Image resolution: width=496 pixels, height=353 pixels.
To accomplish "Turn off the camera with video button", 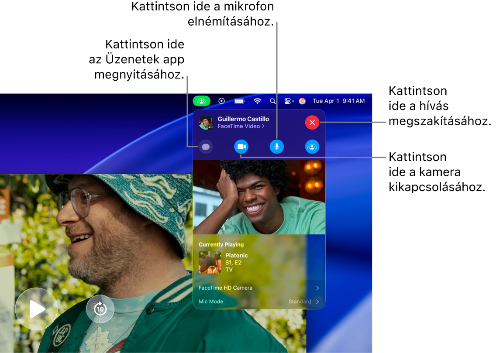I will [241, 147].
